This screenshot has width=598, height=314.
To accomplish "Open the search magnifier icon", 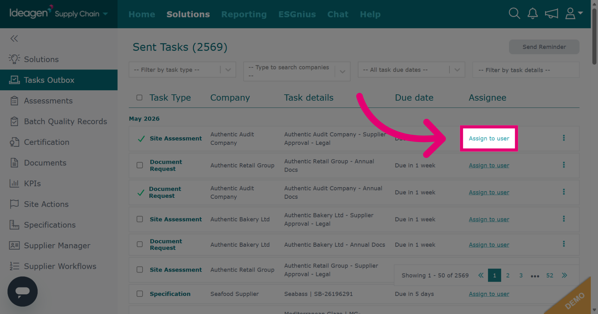I will 514,14.
